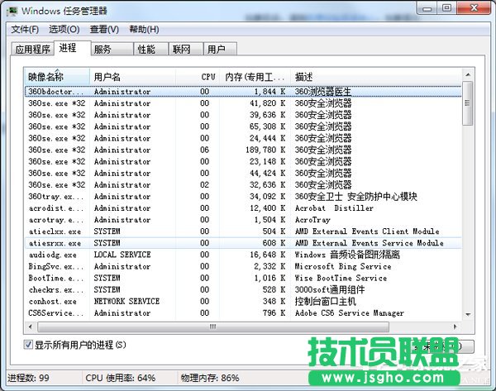Click the vertical scrollbar up arrow
This screenshot has height=391, width=496.
click(x=468, y=75)
